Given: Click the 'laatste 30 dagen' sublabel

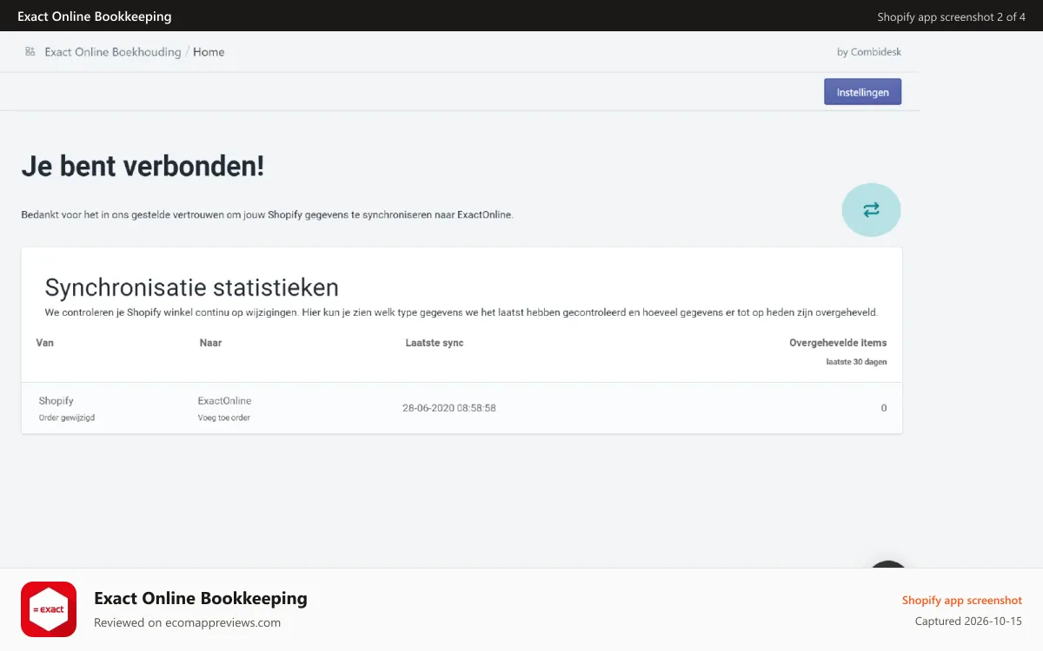Looking at the screenshot, I should (x=856, y=362).
